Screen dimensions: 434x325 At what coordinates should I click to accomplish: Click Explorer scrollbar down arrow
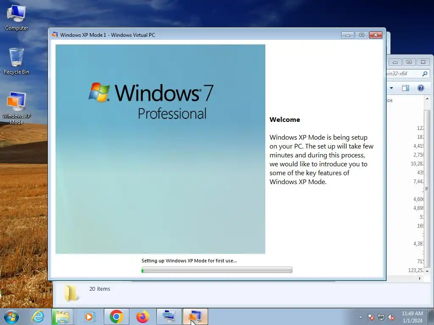pyautogui.click(x=427, y=271)
